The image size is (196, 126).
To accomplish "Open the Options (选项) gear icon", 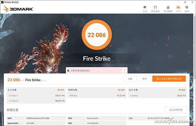I will (187, 8).
